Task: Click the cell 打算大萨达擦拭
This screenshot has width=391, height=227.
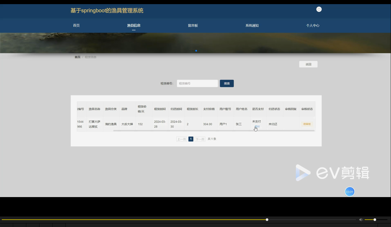Action: pyautogui.click(x=94, y=124)
